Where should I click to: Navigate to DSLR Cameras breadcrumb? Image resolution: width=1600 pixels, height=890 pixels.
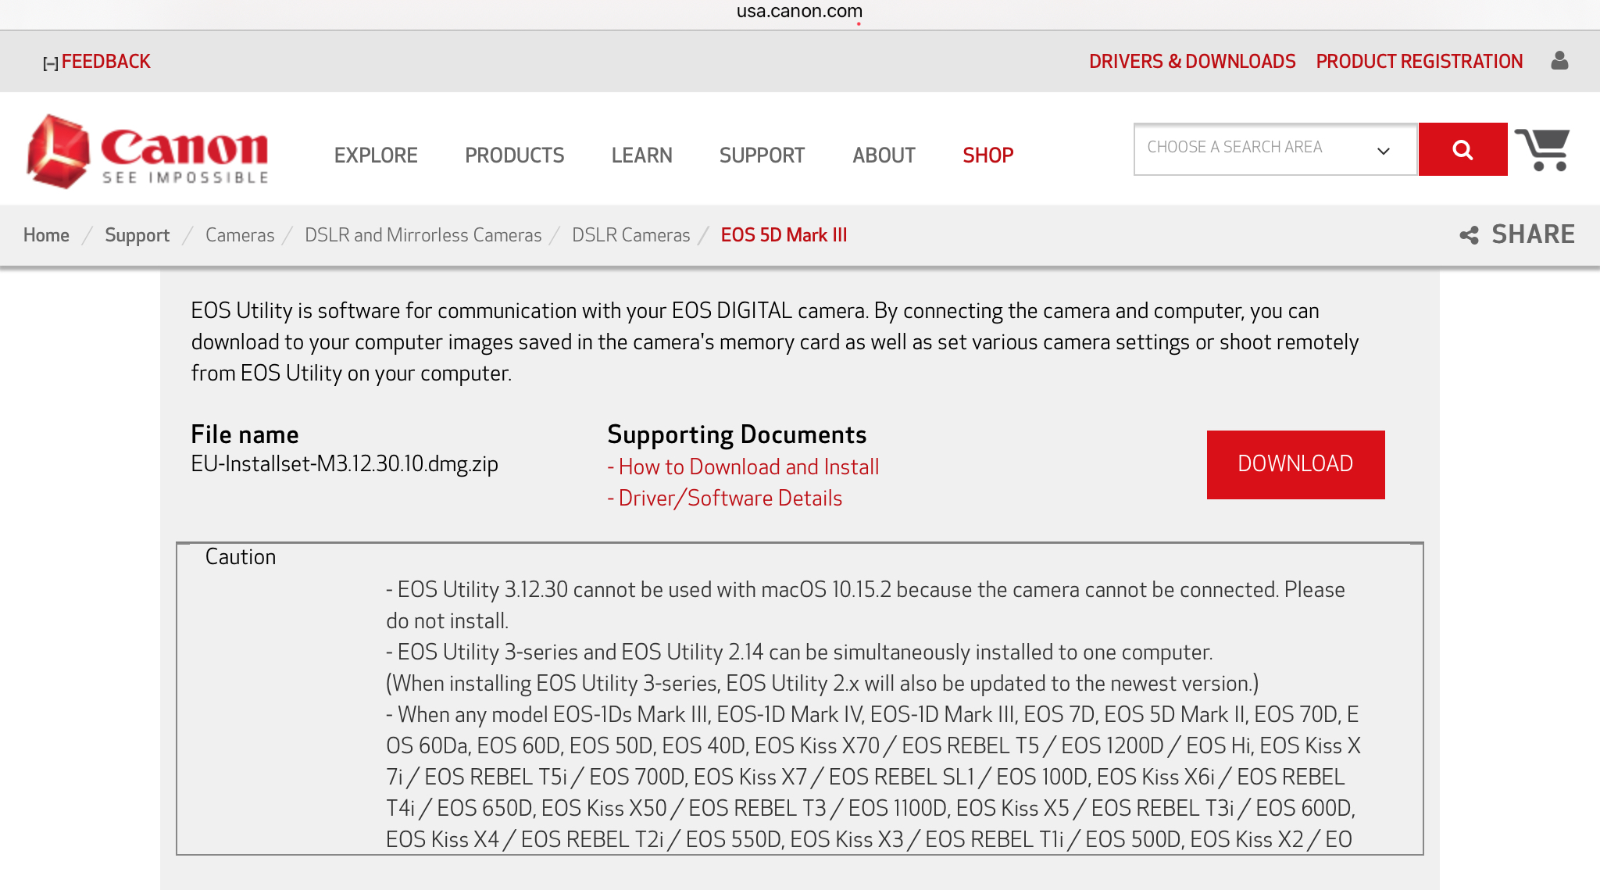[630, 235]
